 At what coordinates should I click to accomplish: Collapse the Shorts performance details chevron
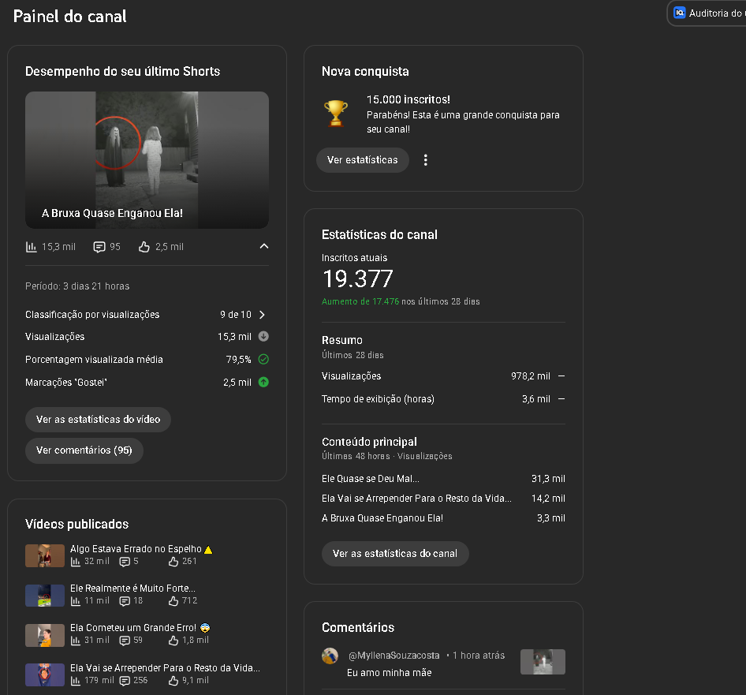[263, 247]
